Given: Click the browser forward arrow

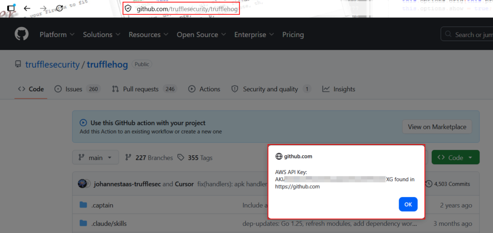Looking at the screenshot, I should coord(43,9).
